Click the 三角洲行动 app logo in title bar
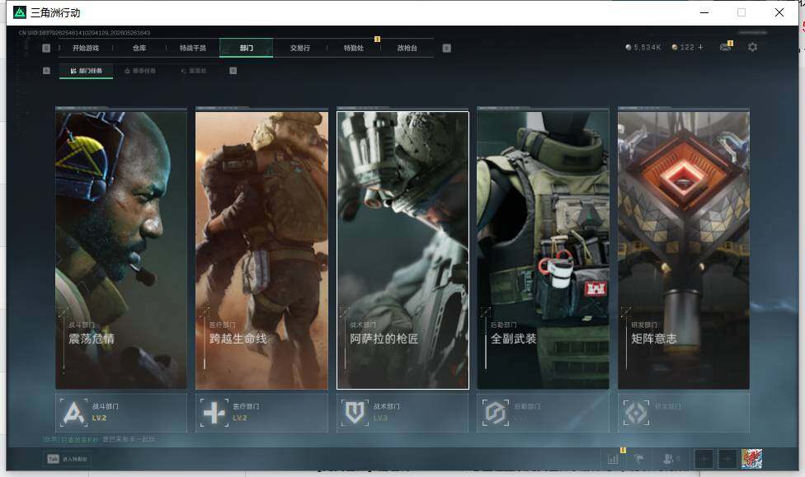Image resolution: width=805 pixels, height=477 pixels. coord(20,12)
